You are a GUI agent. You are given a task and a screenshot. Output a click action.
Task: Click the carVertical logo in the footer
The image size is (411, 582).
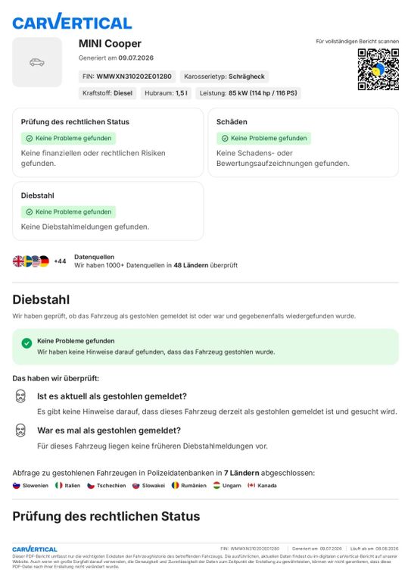[x=35, y=549]
